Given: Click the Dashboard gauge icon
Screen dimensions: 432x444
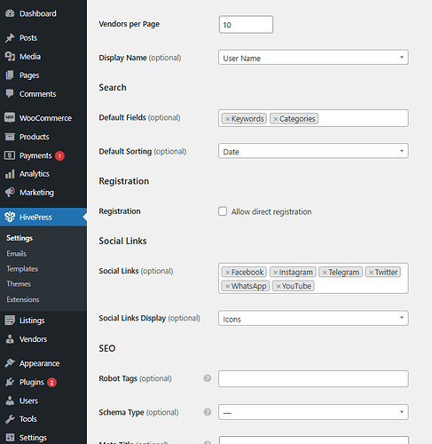Looking at the screenshot, I should [x=10, y=13].
